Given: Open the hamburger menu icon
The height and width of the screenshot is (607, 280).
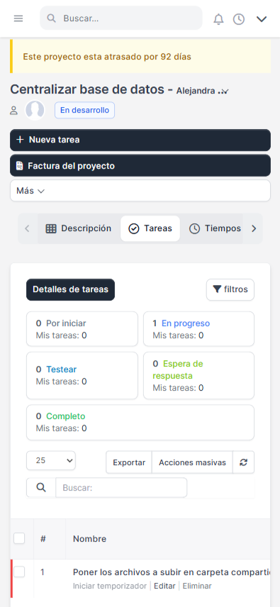Looking at the screenshot, I should (18, 18).
